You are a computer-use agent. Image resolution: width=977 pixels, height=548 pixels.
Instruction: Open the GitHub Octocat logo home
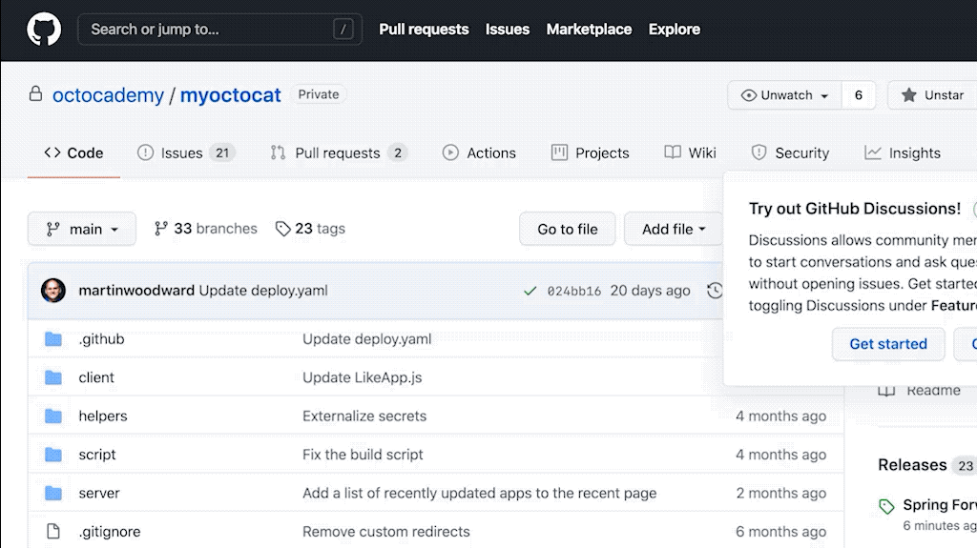coord(44,30)
